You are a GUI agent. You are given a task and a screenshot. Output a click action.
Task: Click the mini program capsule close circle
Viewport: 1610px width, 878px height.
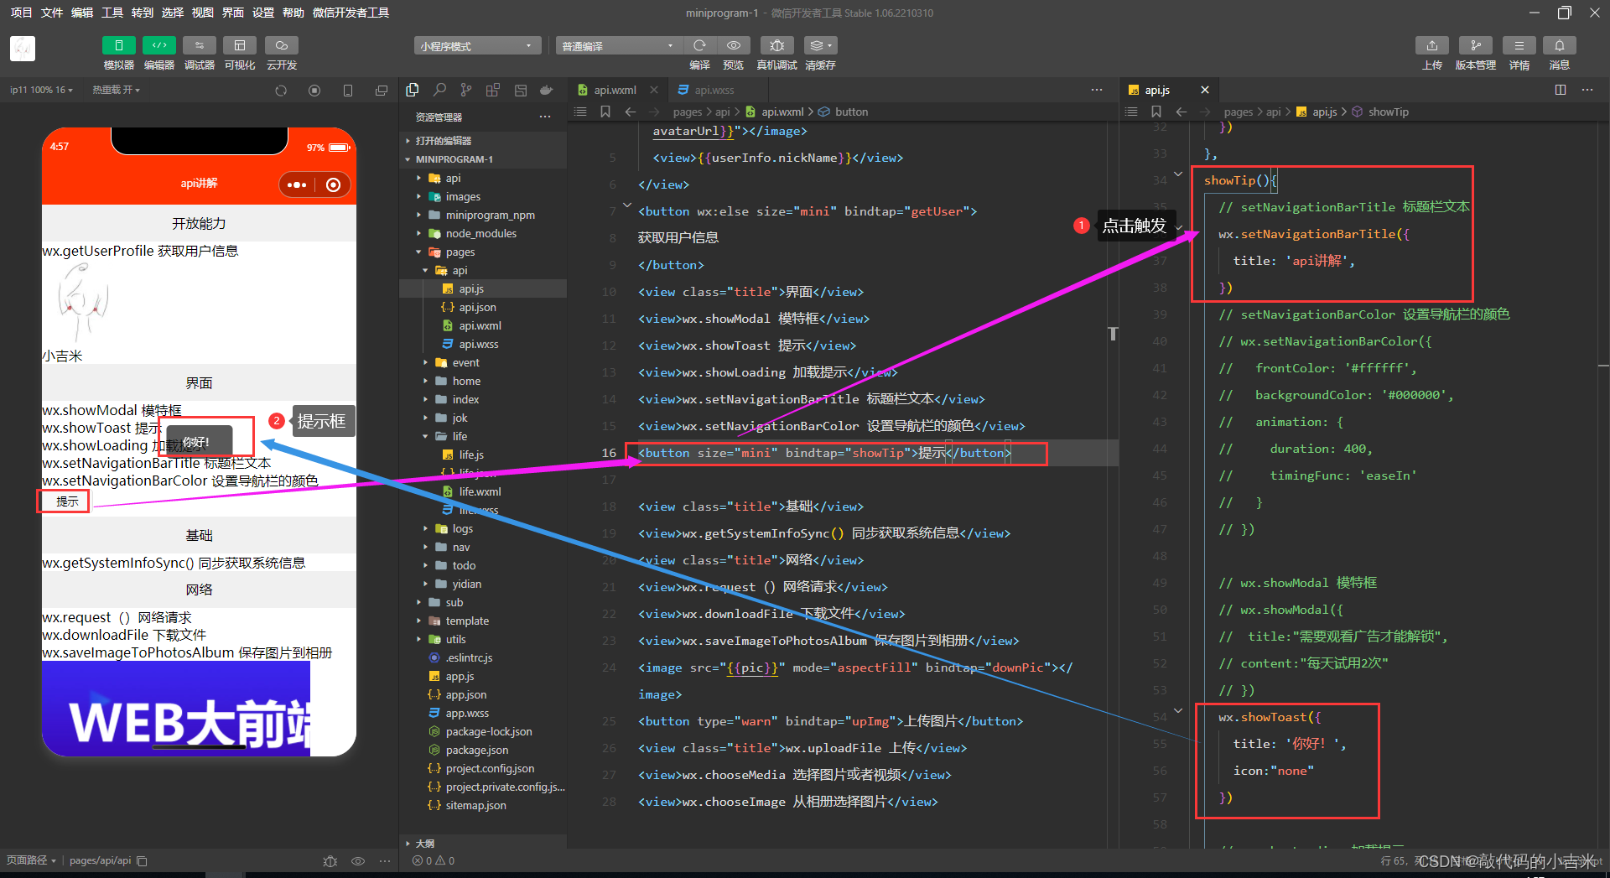point(333,184)
